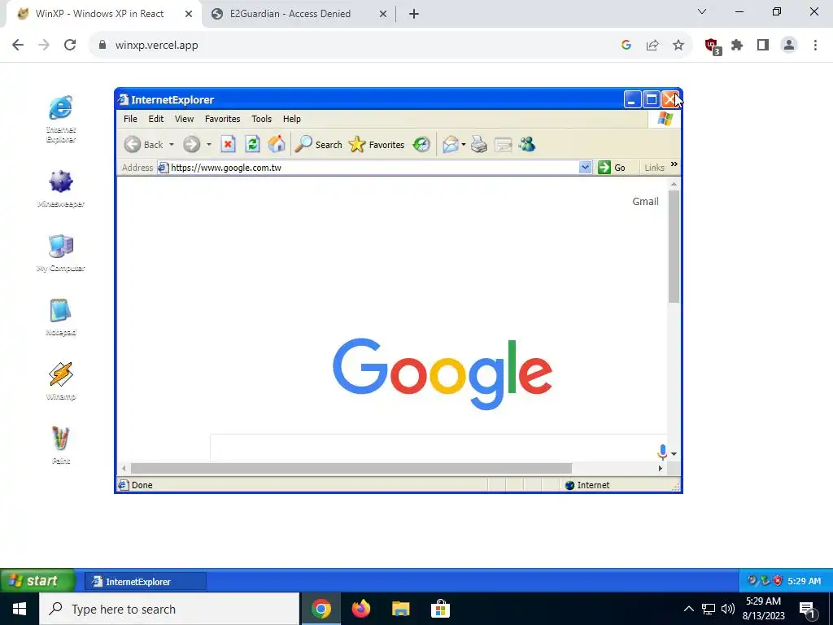Open File Explorer from taskbar
Screen dimensions: 833x625
coord(400,609)
